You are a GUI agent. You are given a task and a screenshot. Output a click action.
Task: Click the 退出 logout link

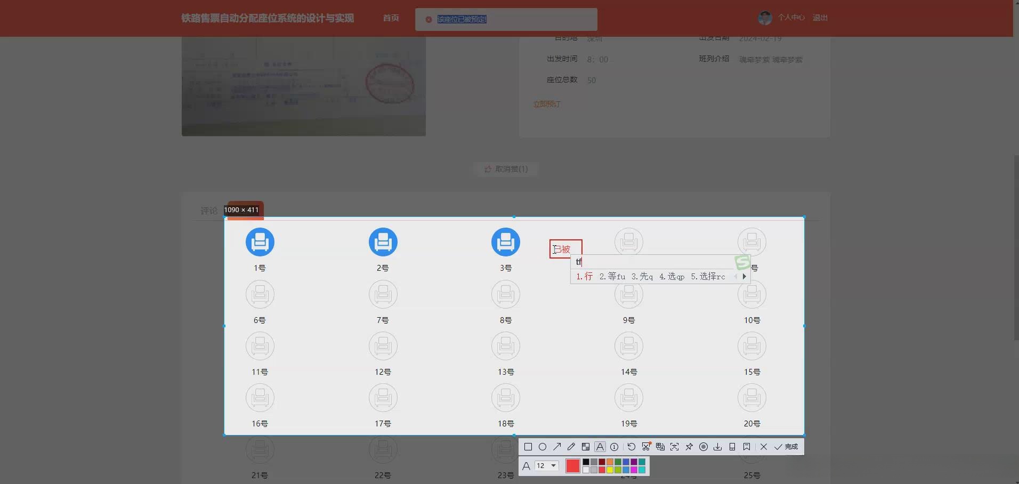(820, 17)
